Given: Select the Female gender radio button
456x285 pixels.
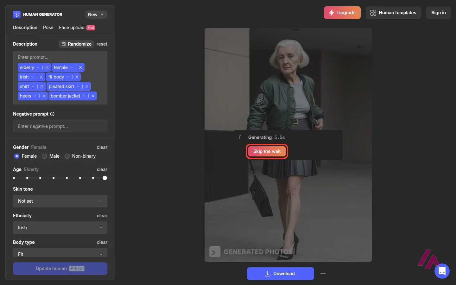Looking at the screenshot, I should pos(17,156).
